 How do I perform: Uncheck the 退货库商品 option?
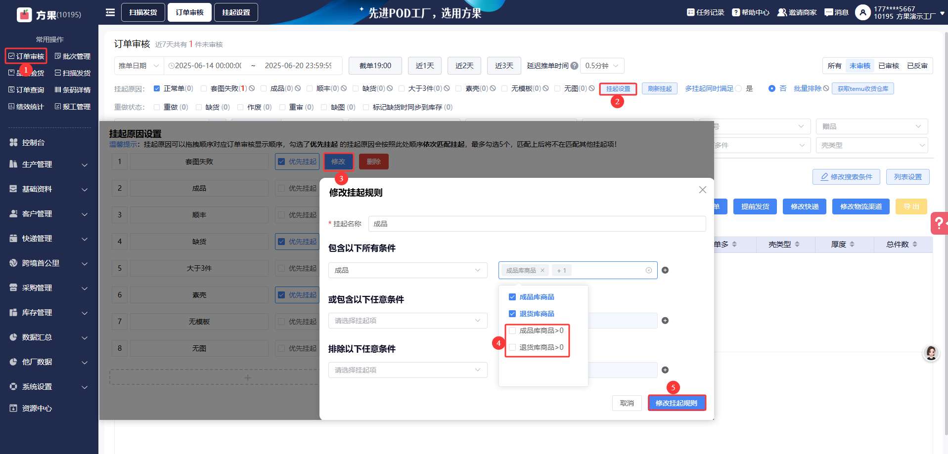(x=512, y=314)
